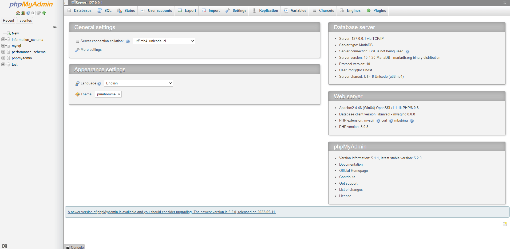
Task: Expand the performance_schema database node
Action: (3, 52)
